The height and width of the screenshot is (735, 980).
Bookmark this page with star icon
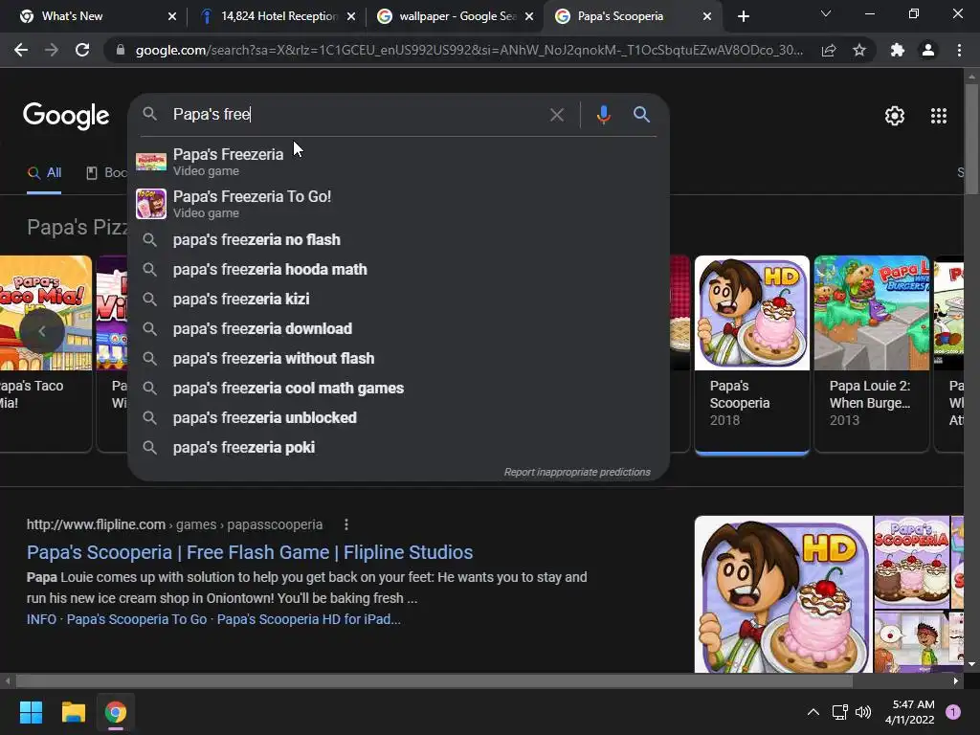(859, 50)
